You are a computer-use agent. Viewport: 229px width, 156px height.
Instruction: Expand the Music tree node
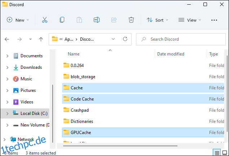pyautogui.click(x=7, y=79)
